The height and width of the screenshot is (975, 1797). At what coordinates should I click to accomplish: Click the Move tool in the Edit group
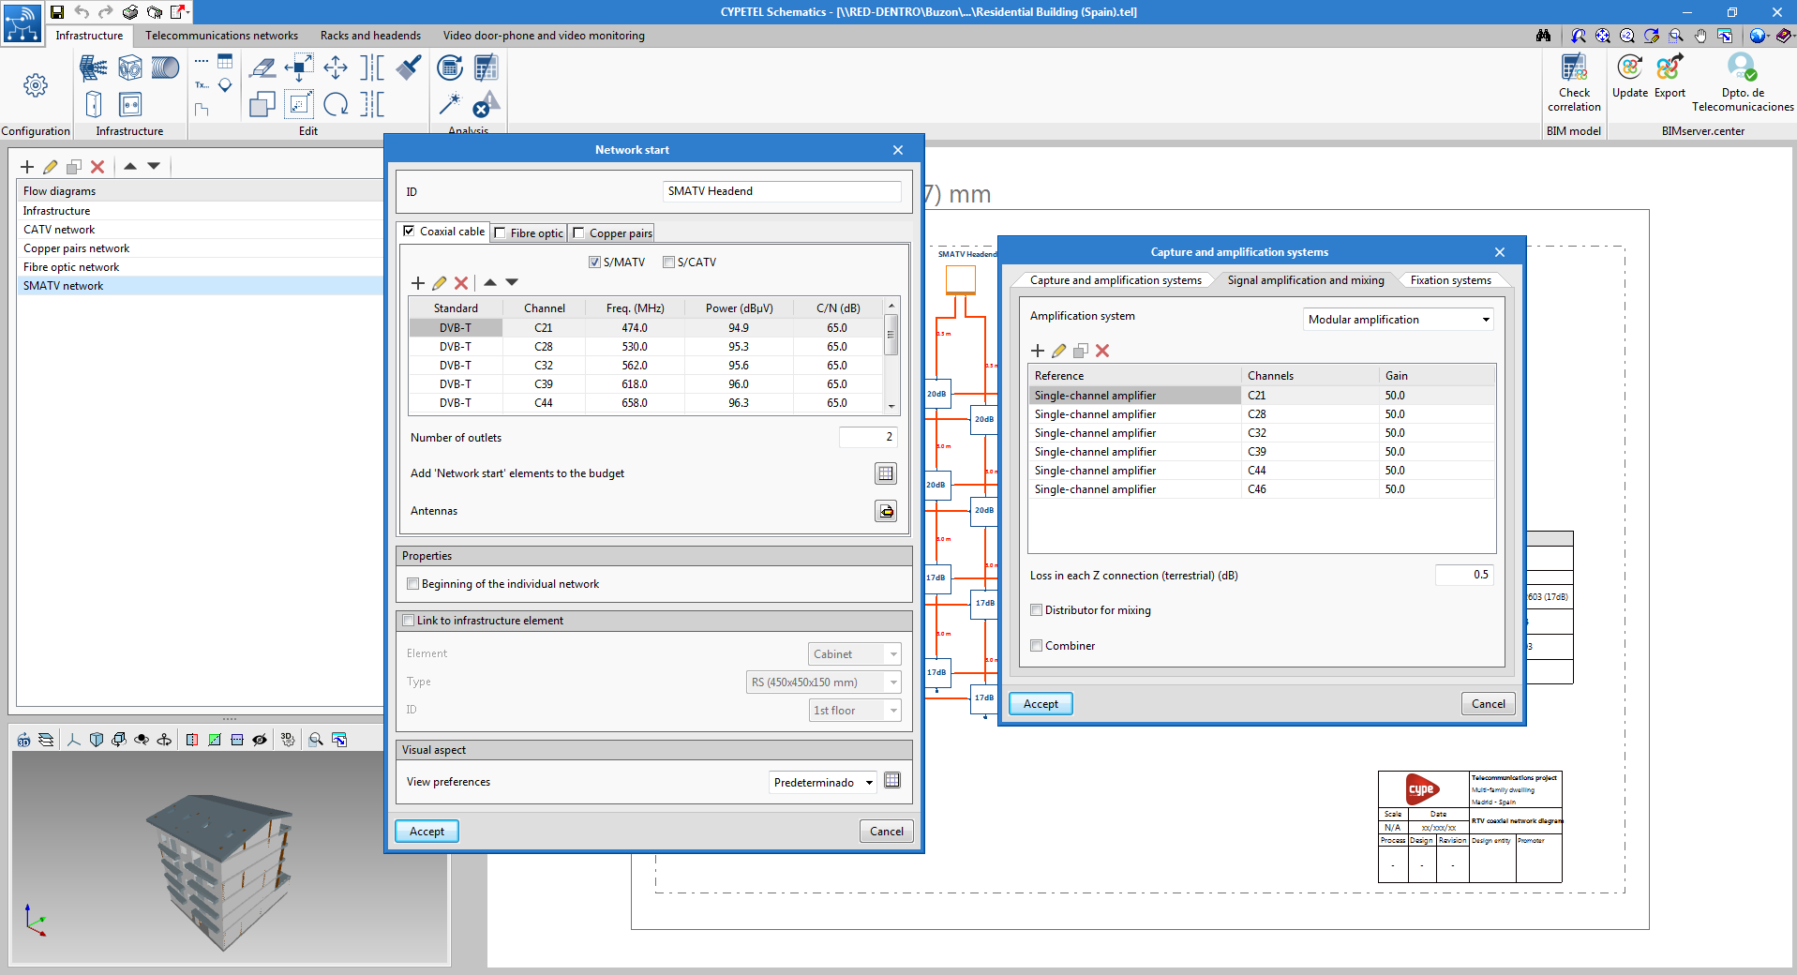pos(336,67)
